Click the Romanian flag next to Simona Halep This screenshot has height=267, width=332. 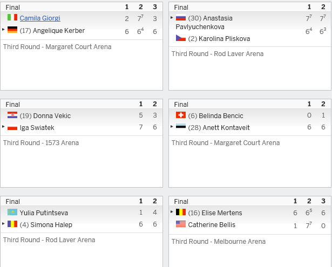(12, 224)
